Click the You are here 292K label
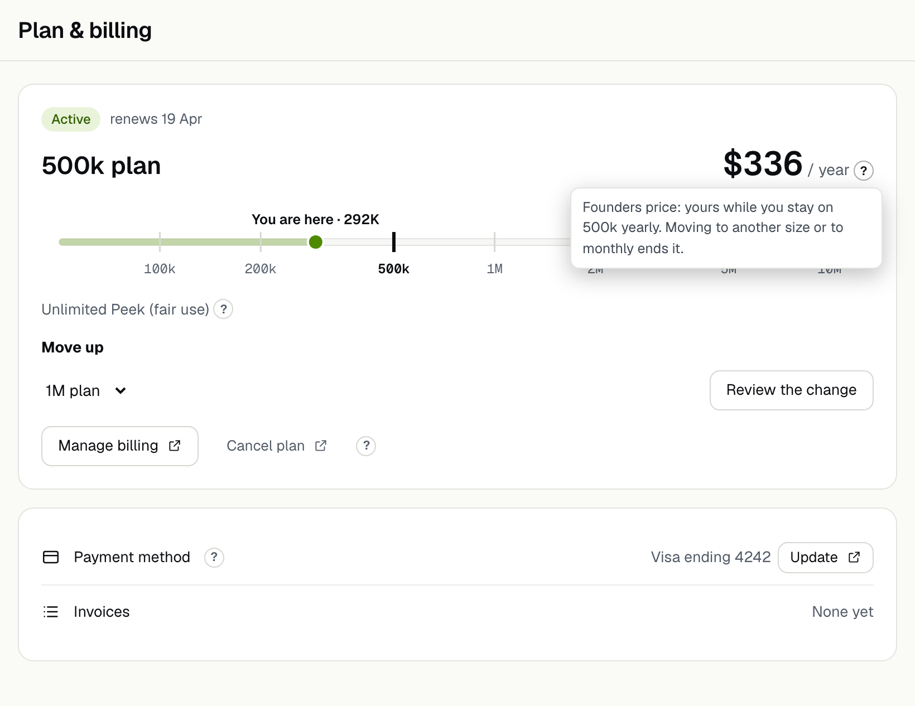This screenshot has height=706, width=915. point(315,219)
